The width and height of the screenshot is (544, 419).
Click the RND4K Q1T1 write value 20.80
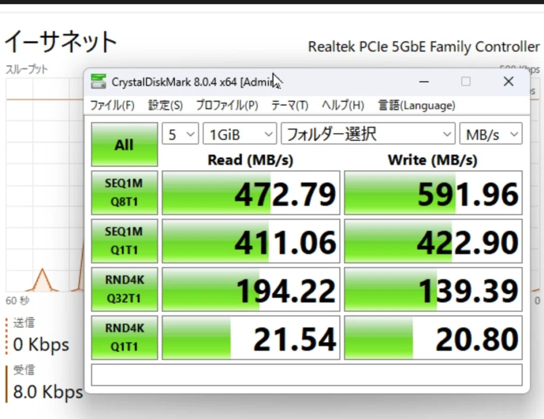[433, 338]
